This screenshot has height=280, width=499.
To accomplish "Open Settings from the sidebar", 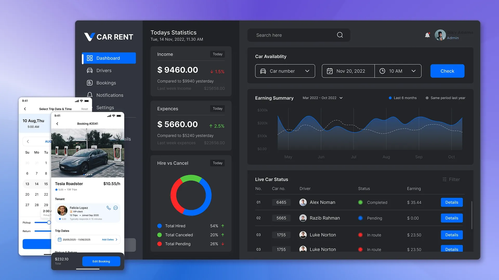I will click(x=105, y=107).
